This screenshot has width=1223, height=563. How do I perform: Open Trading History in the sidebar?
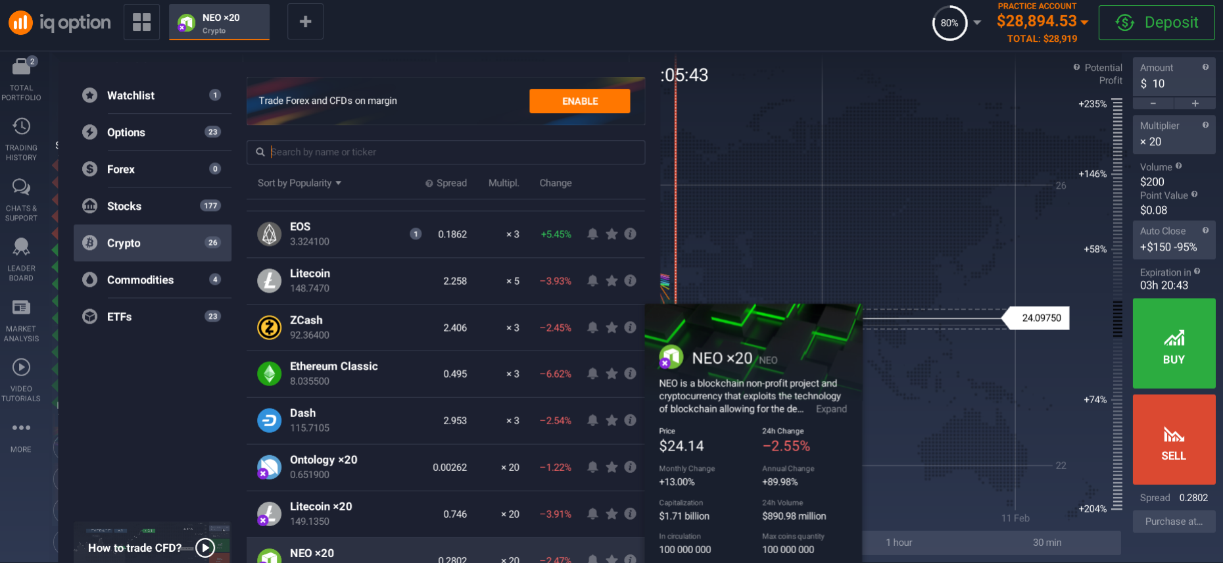coord(21,139)
